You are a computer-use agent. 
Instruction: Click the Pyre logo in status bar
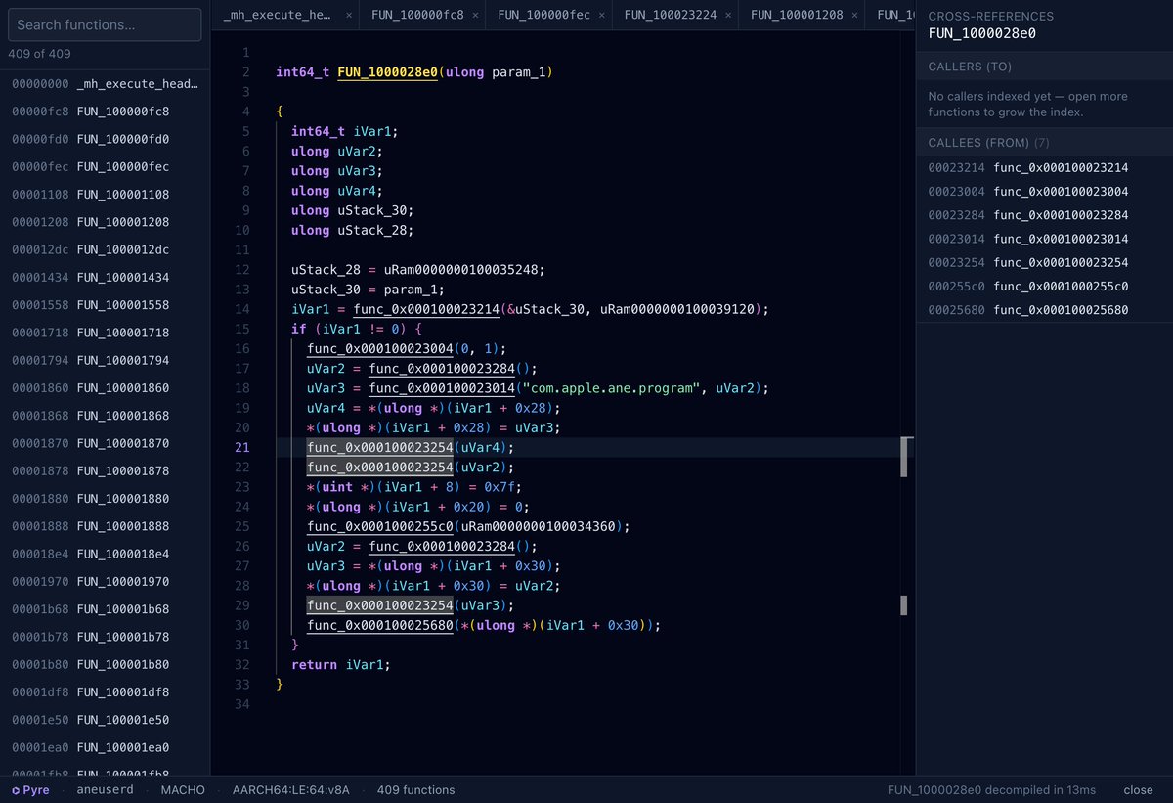[30, 789]
